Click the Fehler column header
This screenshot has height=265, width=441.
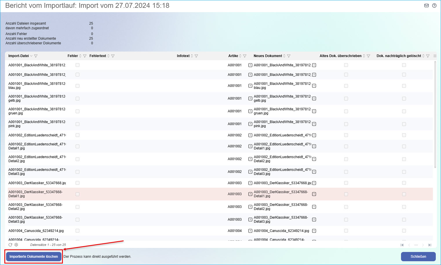pos(72,56)
